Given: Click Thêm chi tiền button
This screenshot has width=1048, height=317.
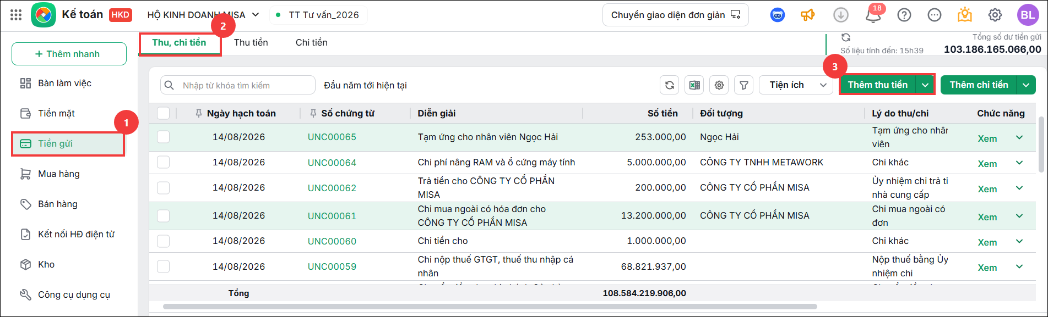Looking at the screenshot, I should [x=979, y=85].
